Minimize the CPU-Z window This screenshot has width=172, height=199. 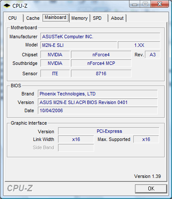135,4
